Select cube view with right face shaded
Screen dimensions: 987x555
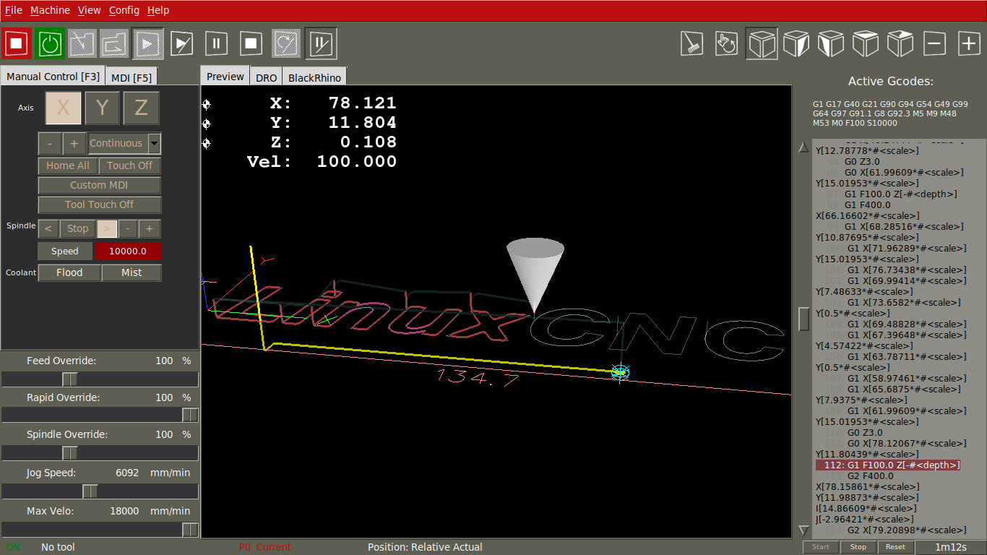796,44
